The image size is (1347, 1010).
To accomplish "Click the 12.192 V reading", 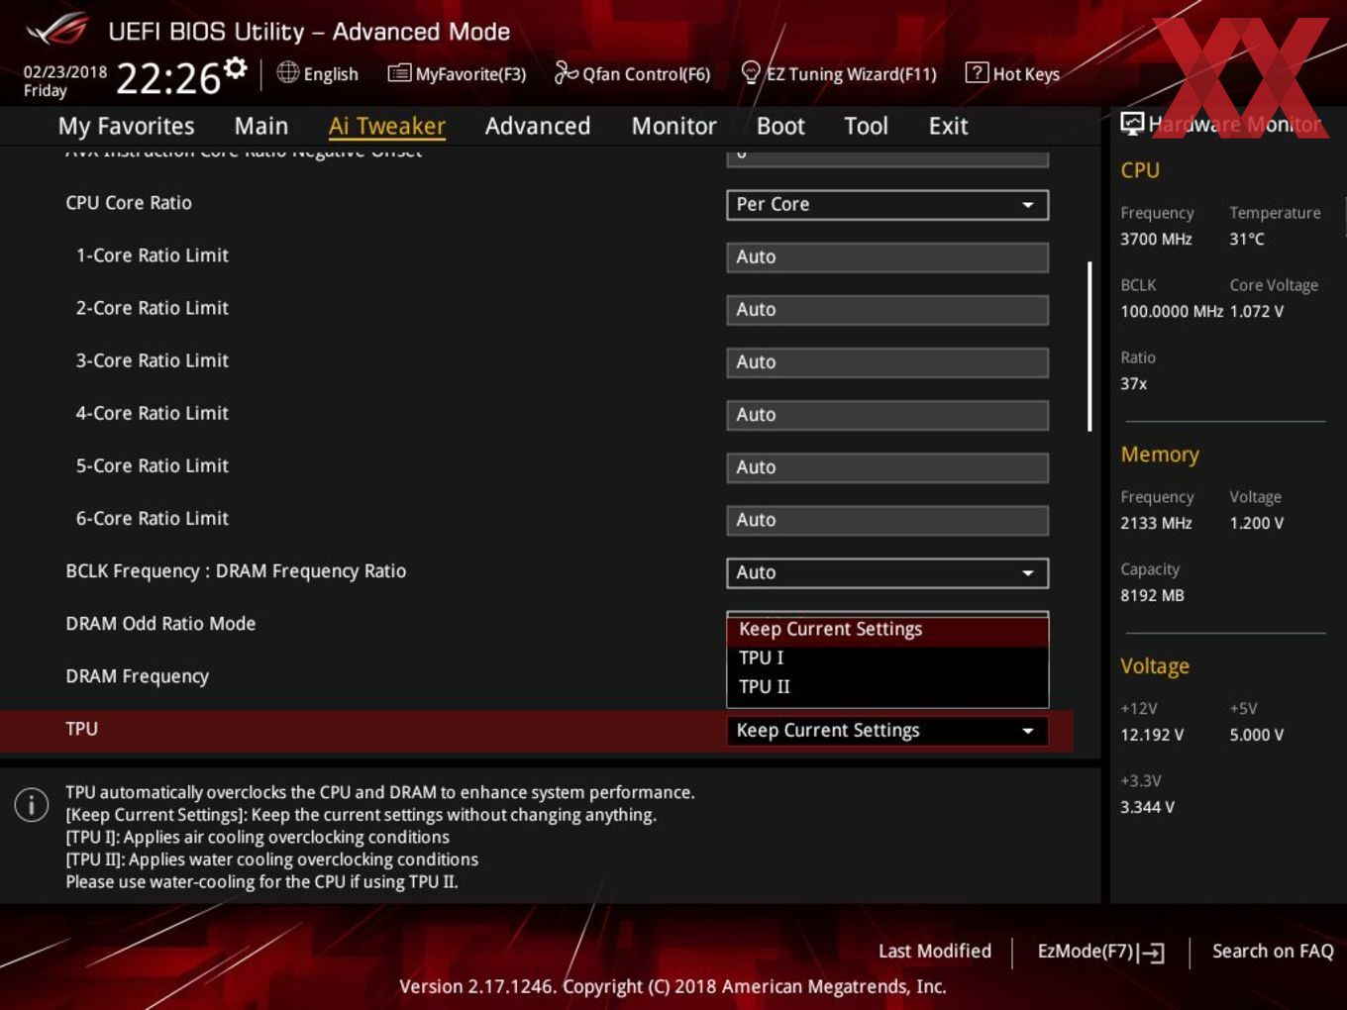I will (x=1152, y=735).
